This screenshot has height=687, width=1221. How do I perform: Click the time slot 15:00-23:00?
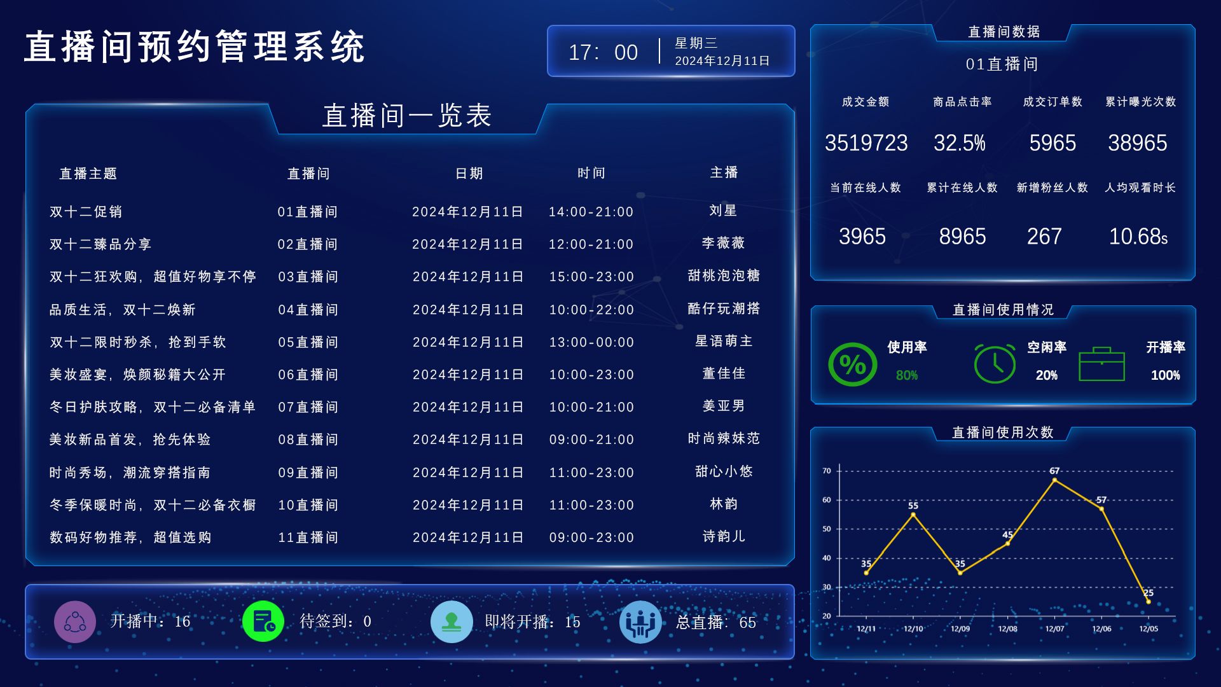[591, 277]
